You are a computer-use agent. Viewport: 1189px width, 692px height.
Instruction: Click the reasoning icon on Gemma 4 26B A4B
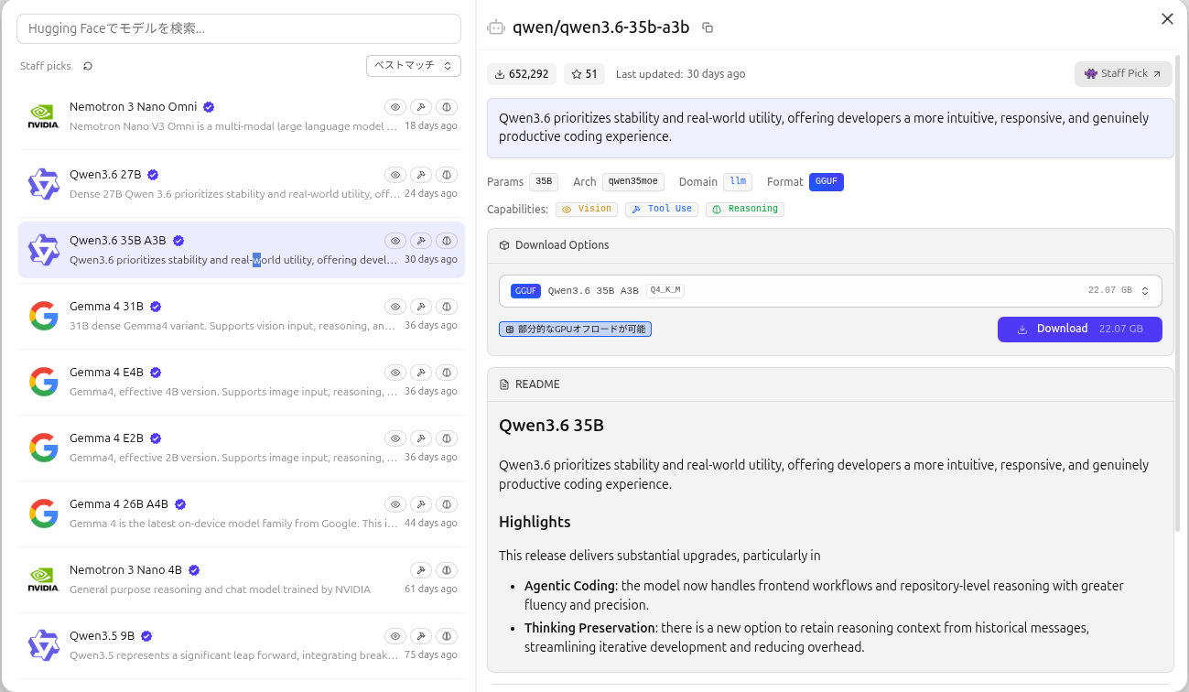click(x=447, y=504)
